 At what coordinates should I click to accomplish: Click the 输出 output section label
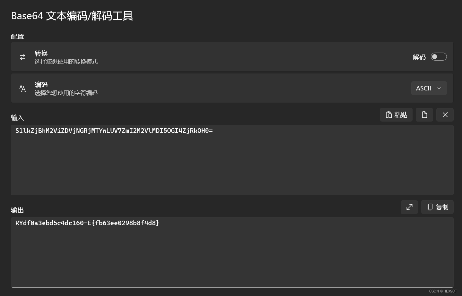click(17, 210)
